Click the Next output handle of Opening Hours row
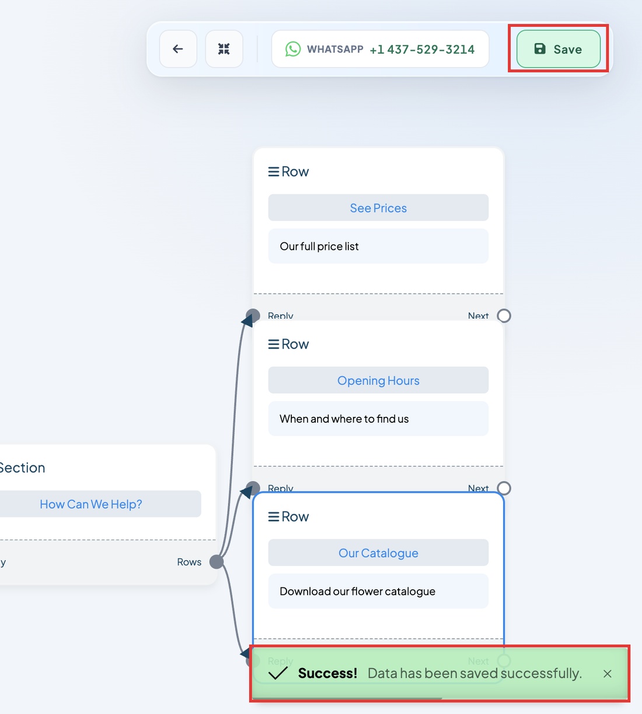The width and height of the screenshot is (642, 714). pyautogui.click(x=504, y=489)
